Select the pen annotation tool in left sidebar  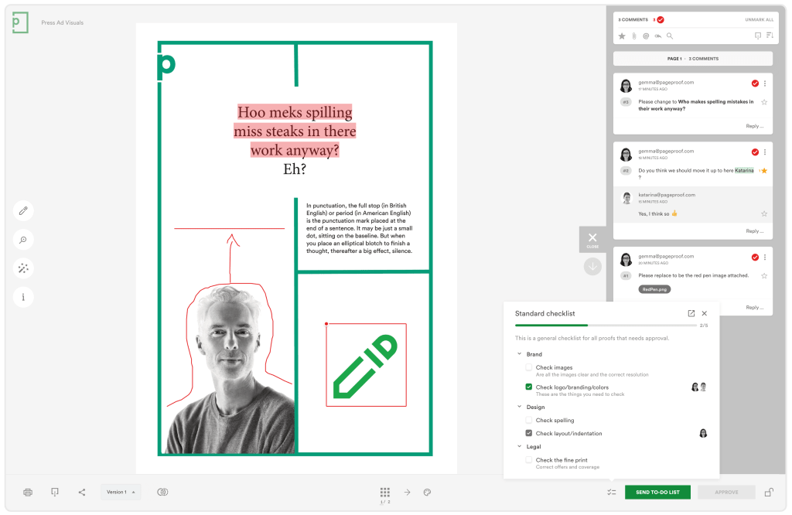point(23,210)
